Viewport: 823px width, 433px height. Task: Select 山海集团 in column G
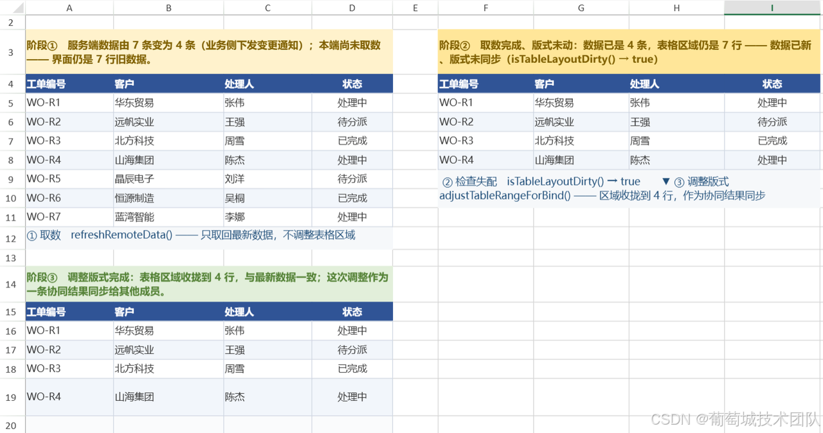click(x=581, y=160)
